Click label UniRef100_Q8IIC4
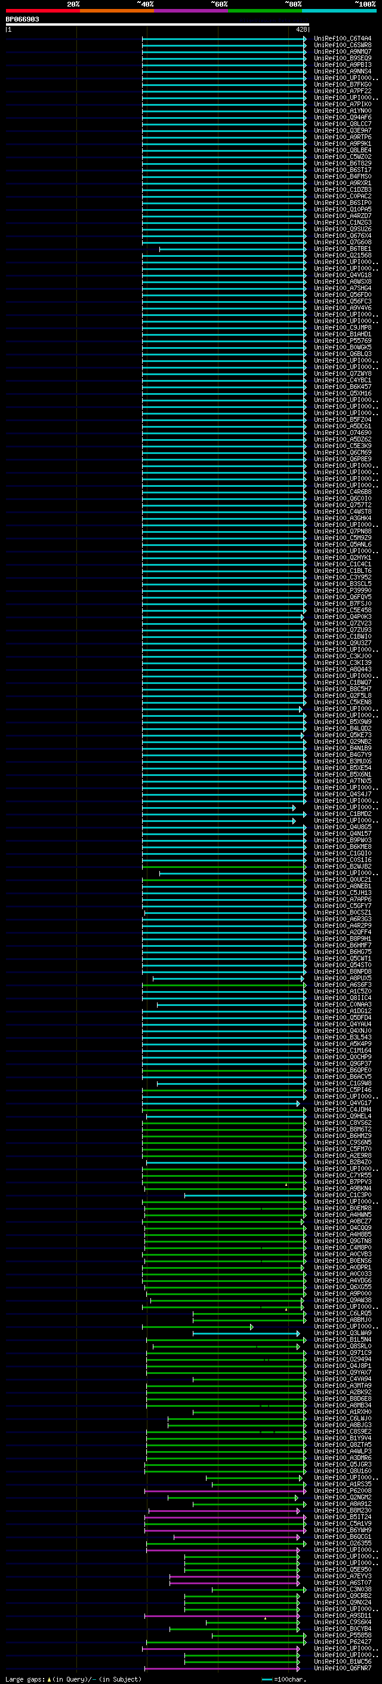 coord(343,998)
